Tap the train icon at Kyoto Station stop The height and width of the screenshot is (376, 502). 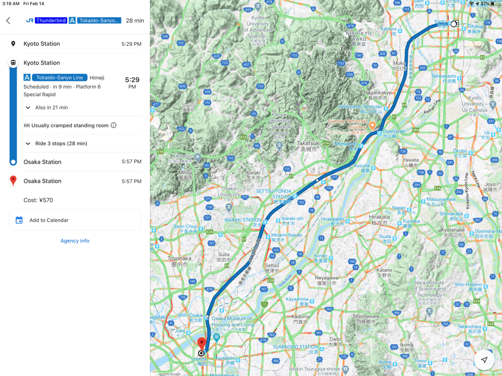(13, 63)
